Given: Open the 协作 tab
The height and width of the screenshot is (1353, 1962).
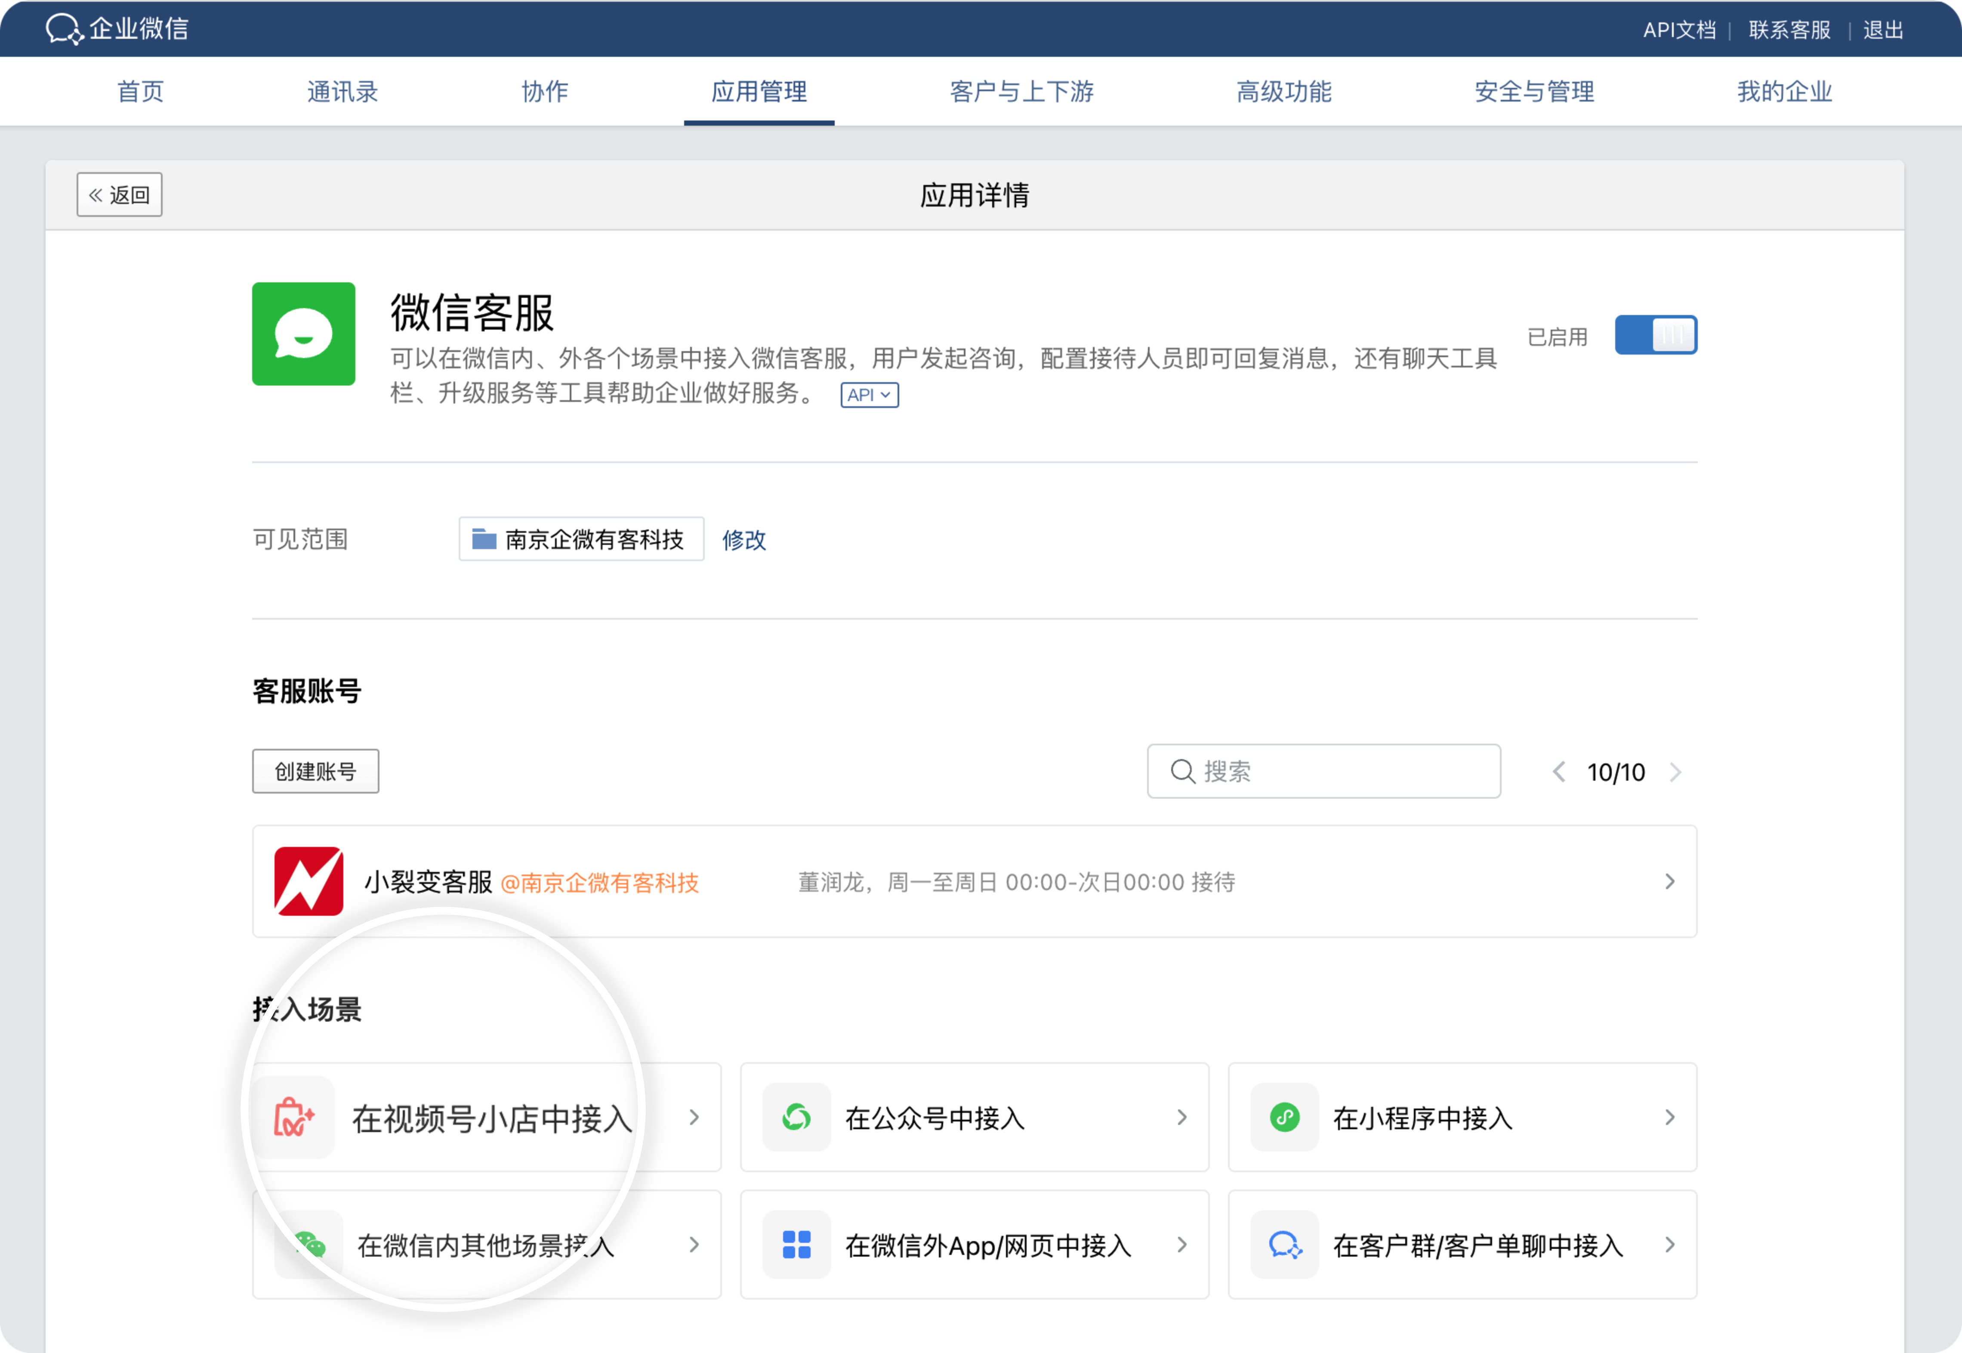Looking at the screenshot, I should pos(544,92).
